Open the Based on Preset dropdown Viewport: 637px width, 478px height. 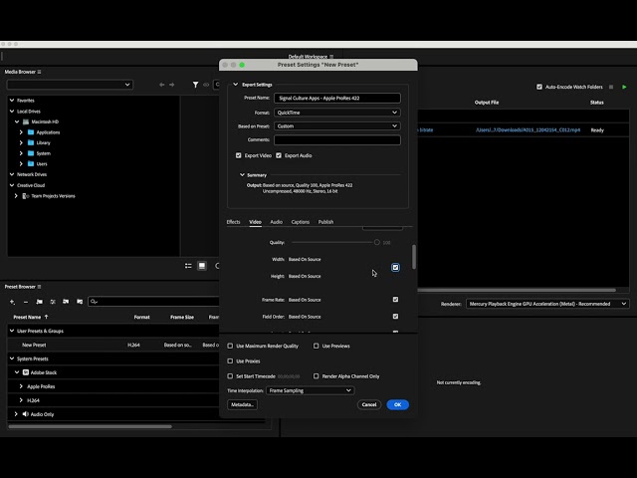tap(337, 126)
